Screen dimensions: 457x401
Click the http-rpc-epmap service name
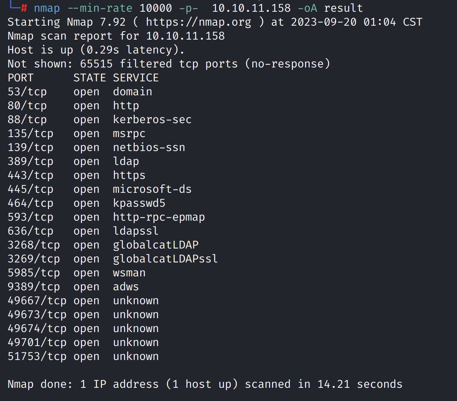[x=159, y=217]
